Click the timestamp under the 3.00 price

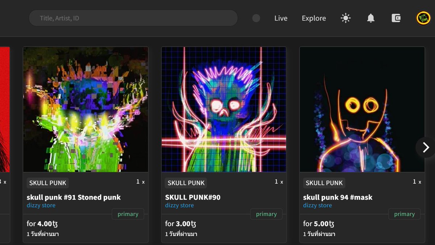click(x=181, y=234)
